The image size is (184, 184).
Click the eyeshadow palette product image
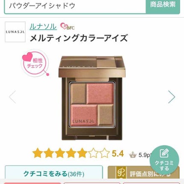92,98
